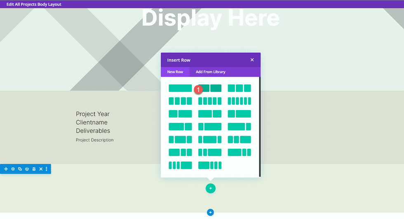Click the save-to-library power icon

[x=27, y=169]
